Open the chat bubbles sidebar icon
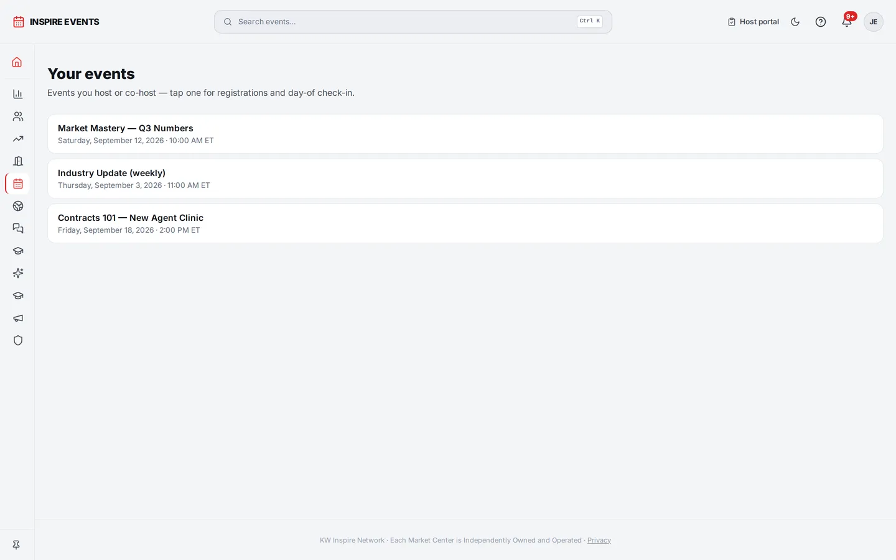This screenshot has height=560, width=896. [x=17, y=228]
